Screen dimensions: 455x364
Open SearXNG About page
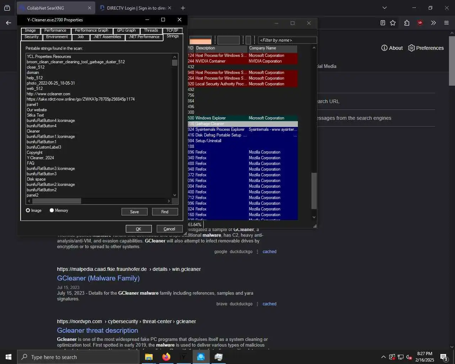pyautogui.click(x=392, y=48)
